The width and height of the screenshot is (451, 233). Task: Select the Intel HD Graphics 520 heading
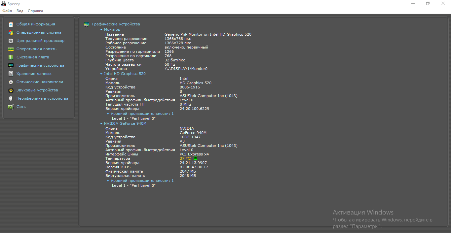(x=125, y=74)
